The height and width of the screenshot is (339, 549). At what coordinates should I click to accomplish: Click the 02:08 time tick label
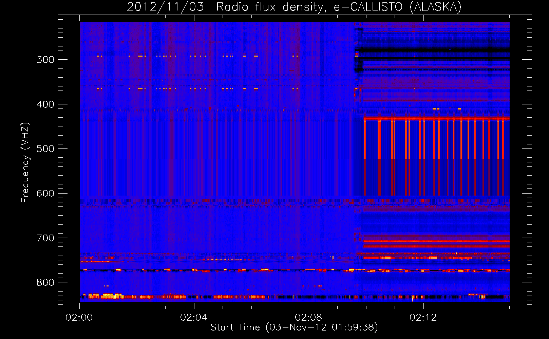point(308,318)
